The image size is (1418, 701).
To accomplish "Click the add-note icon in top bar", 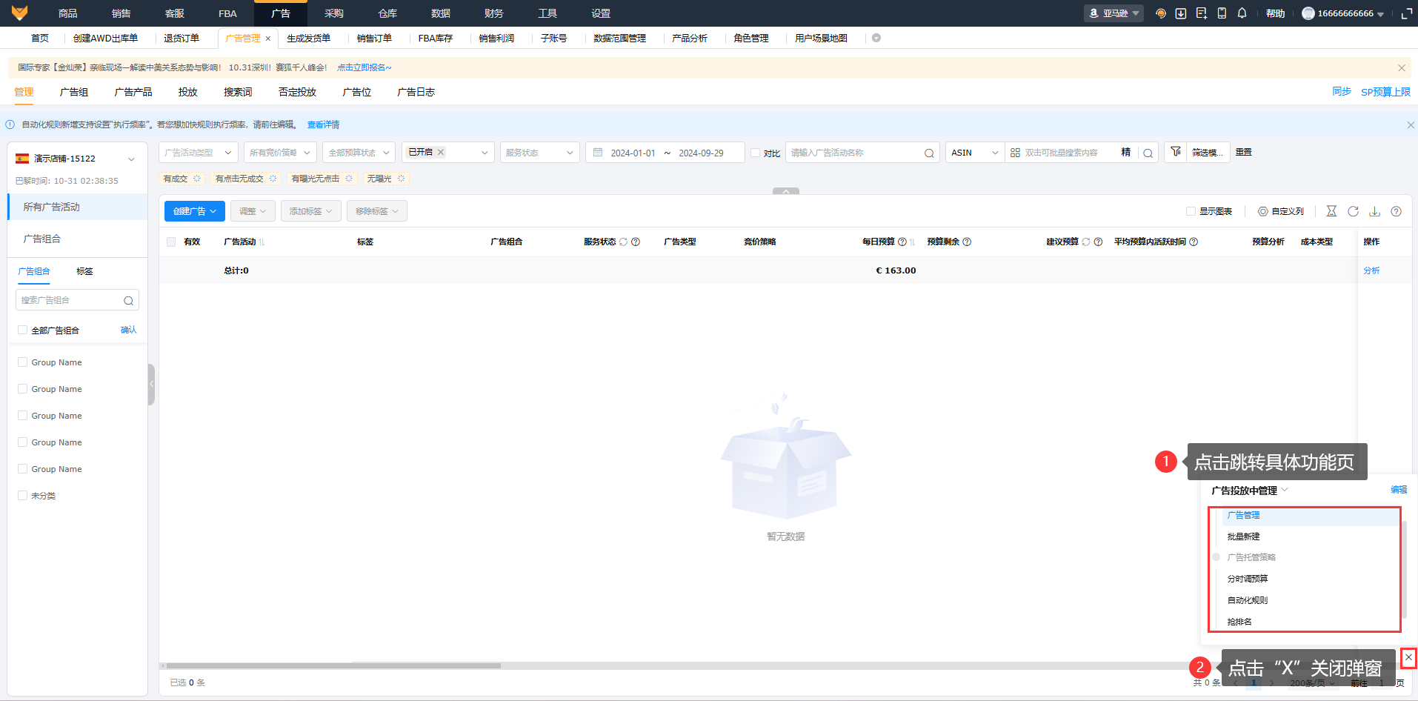I will [x=1202, y=13].
